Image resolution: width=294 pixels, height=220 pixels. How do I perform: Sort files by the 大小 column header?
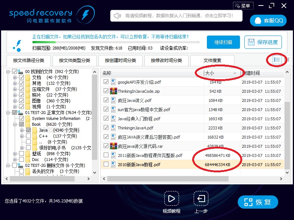point(217,73)
